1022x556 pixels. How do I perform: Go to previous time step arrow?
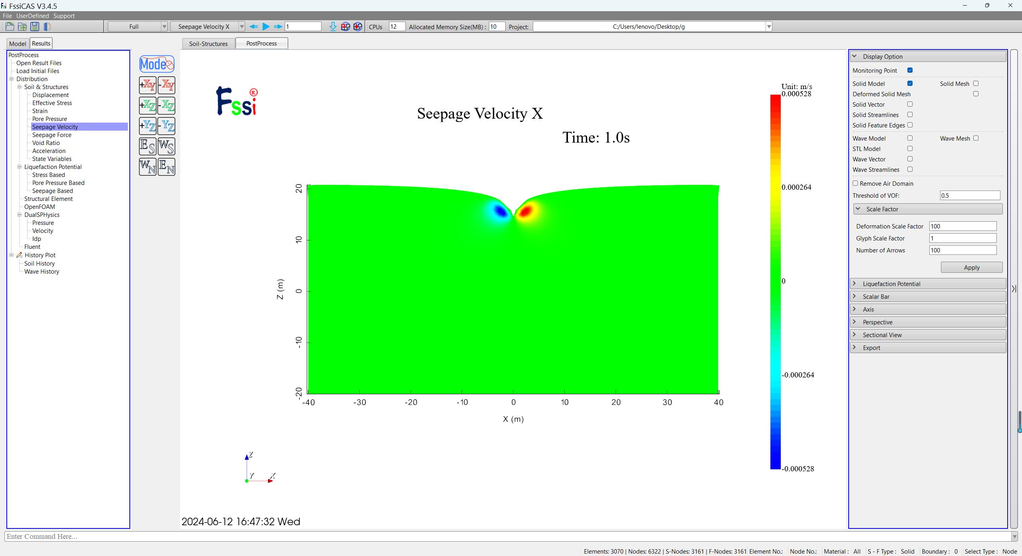[254, 27]
